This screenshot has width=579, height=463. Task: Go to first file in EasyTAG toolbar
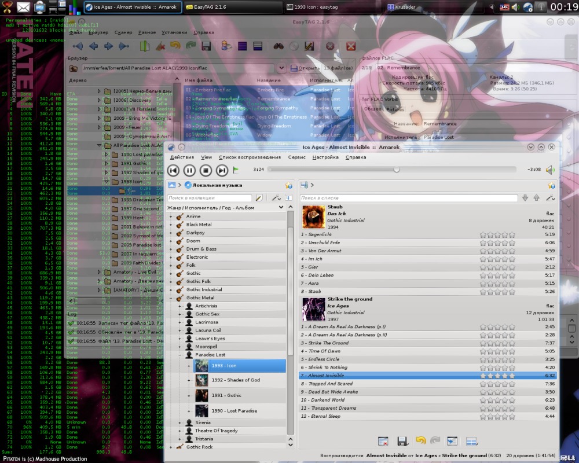click(x=78, y=46)
